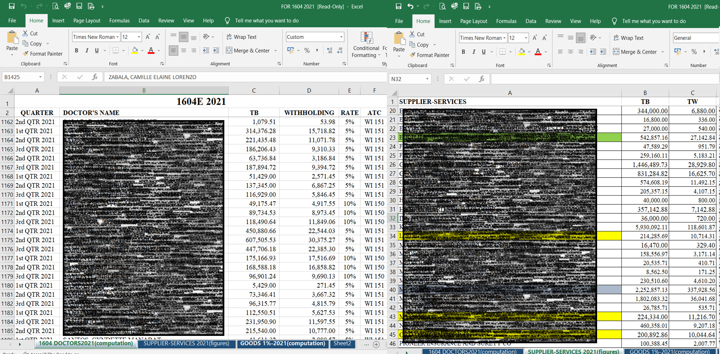Click Increase Indent icon in right ribbon
This screenshot has height=354, width=720.
click(603, 52)
